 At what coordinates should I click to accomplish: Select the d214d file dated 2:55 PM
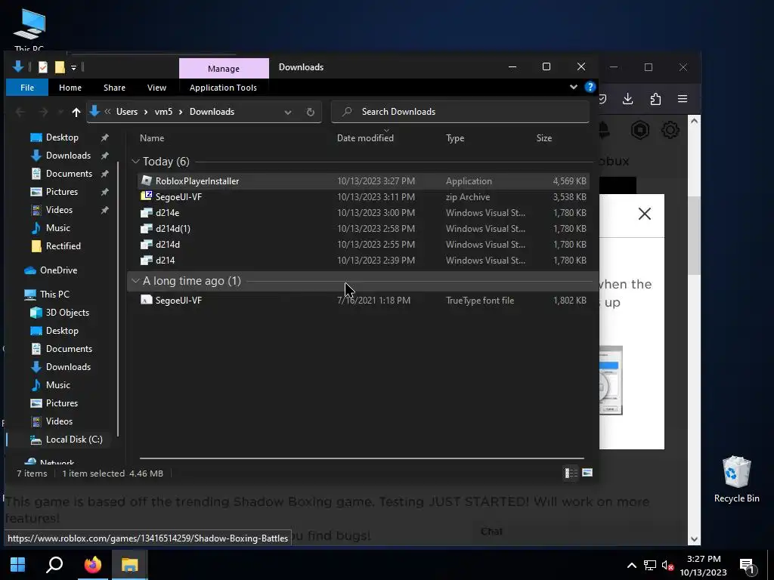(362, 244)
